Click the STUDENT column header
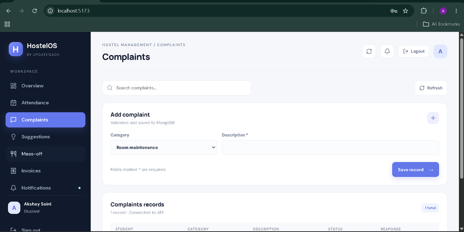The width and height of the screenshot is (464, 232). coord(124,229)
